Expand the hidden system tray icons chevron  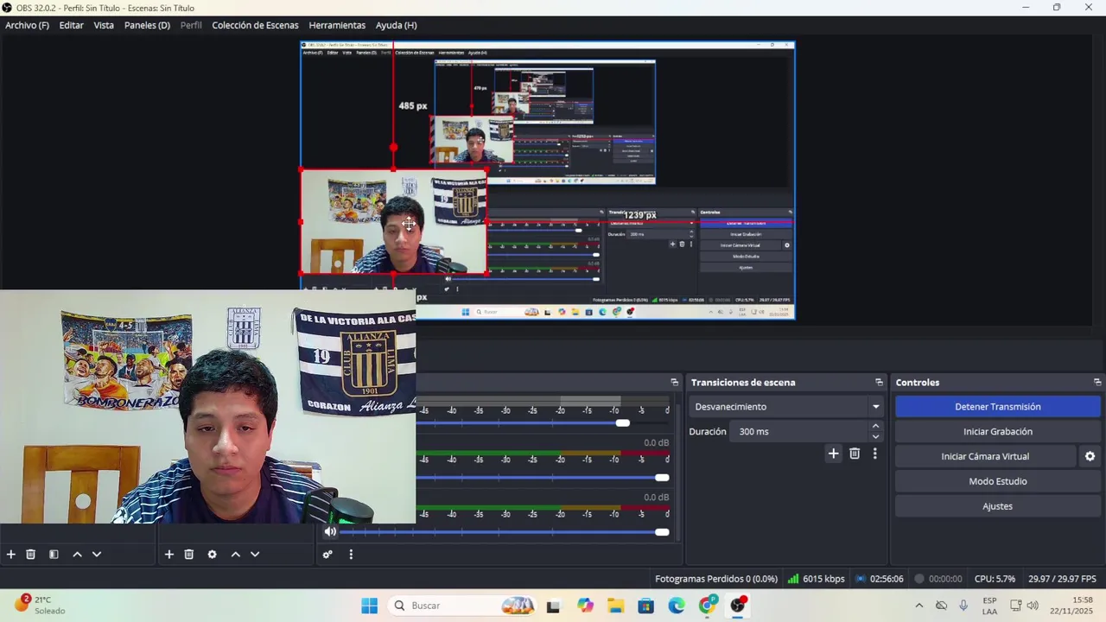tap(918, 606)
